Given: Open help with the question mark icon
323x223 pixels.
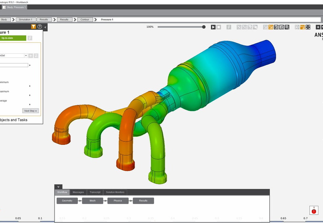Looking at the screenshot, I should [40, 27].
